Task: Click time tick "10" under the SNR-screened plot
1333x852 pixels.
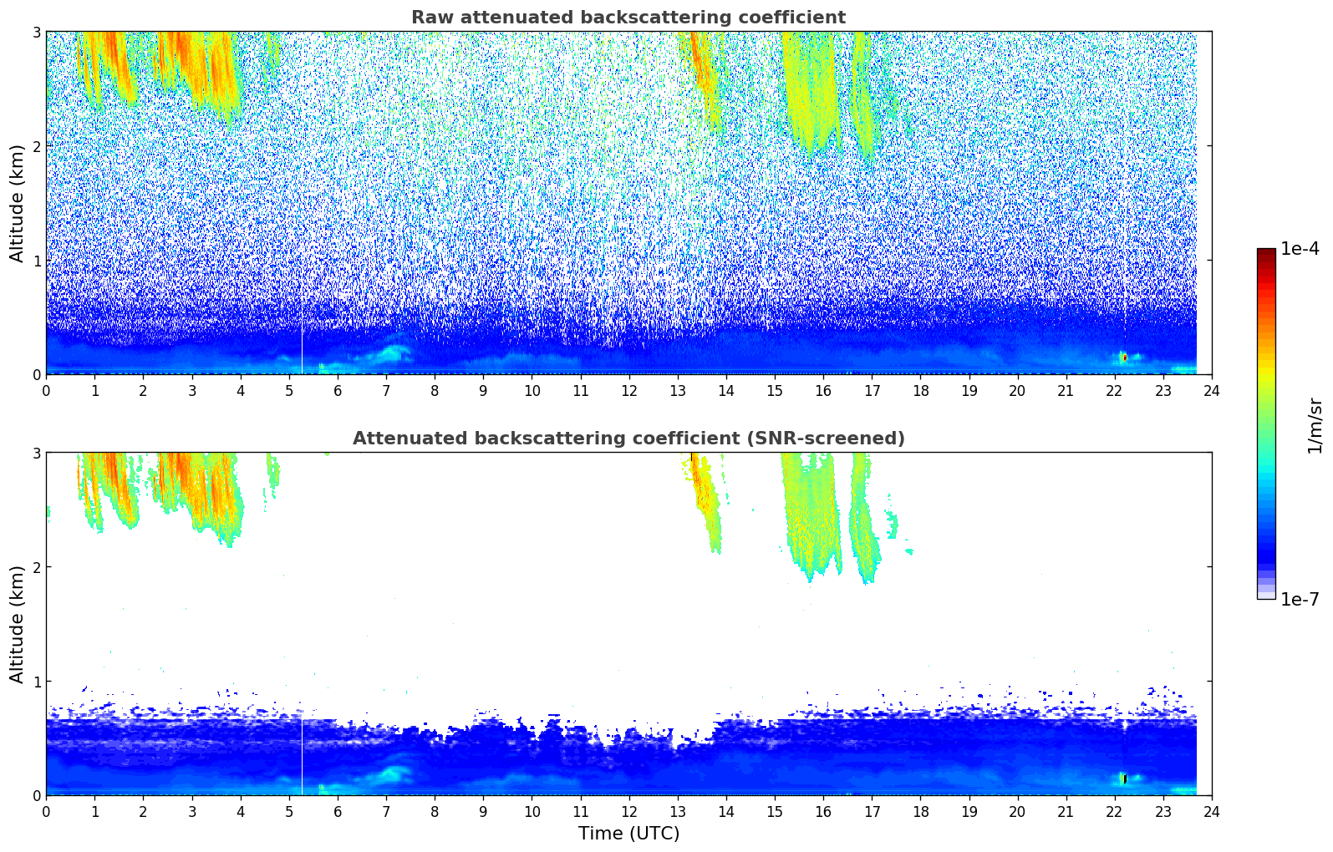Action: 532,811
